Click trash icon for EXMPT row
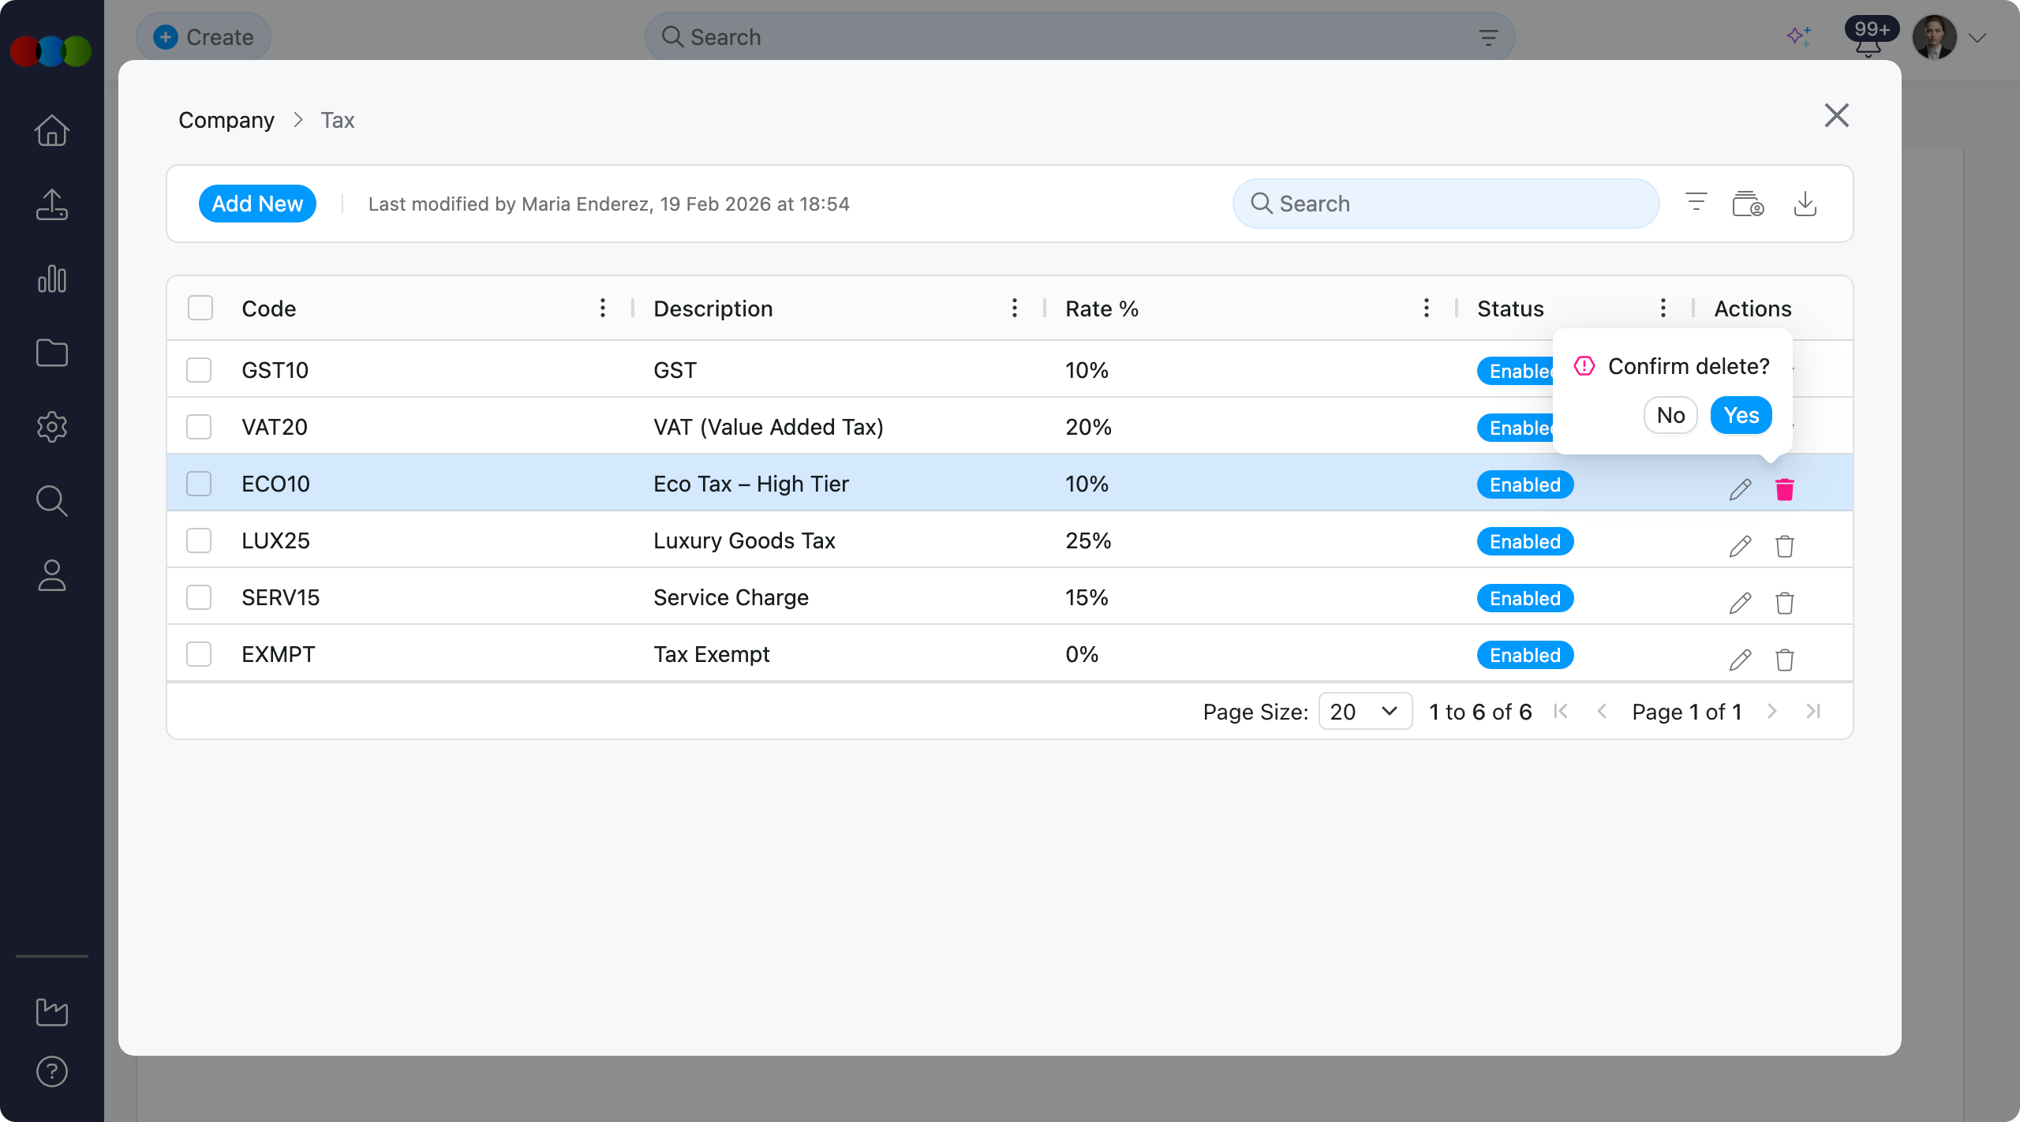The image size is (2020, 1122). point(1784,660)
